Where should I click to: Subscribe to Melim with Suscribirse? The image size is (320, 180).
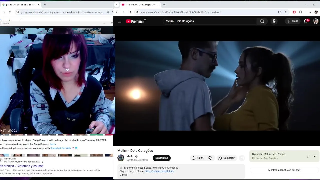point(162,158)
